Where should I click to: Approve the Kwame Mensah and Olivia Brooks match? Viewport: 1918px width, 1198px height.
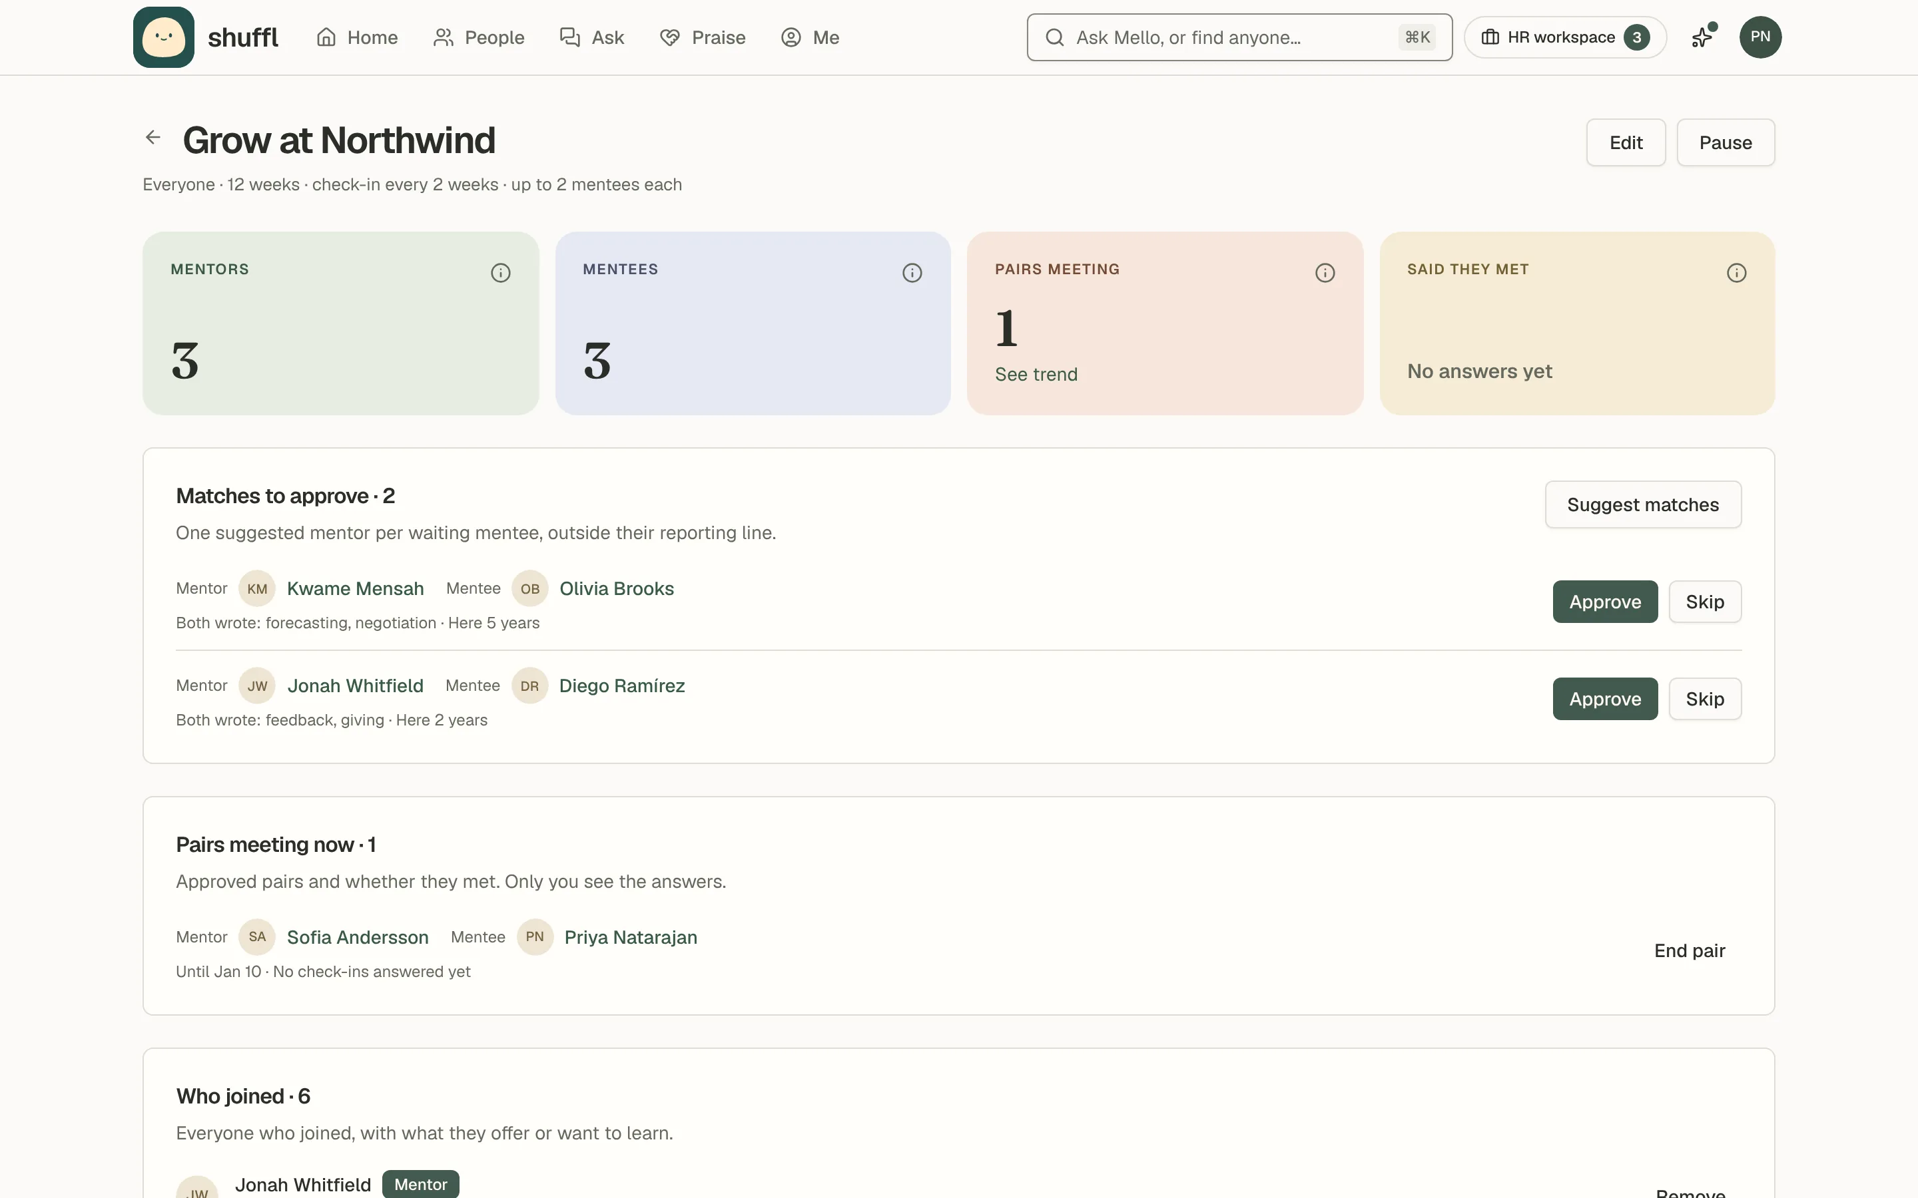pos(1605,602)
